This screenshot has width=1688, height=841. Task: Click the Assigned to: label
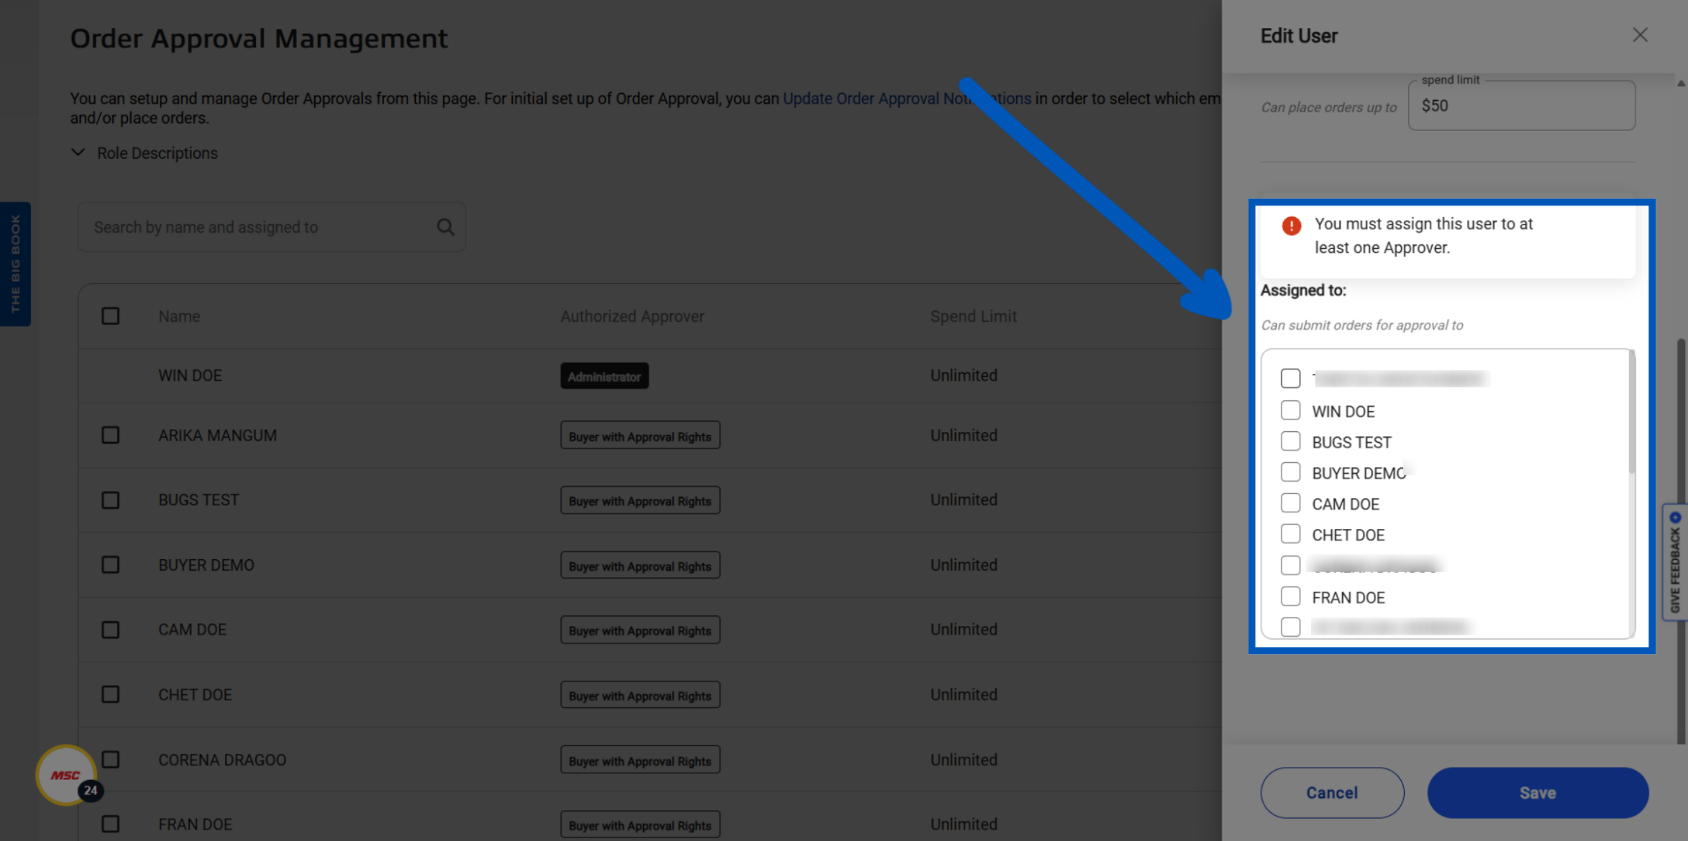(x=1303, y=290)
